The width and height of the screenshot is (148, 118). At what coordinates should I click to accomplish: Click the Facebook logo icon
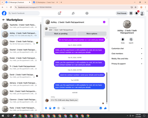click(4, 13)
